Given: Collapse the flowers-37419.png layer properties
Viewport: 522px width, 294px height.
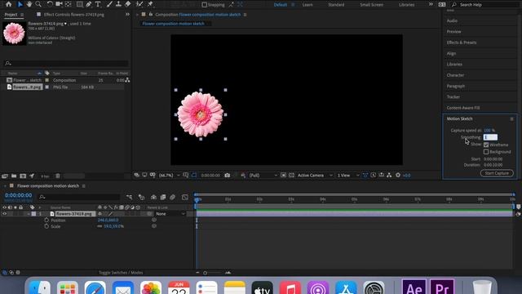Looking at the screenshot, I should click(x=29, y=214).
